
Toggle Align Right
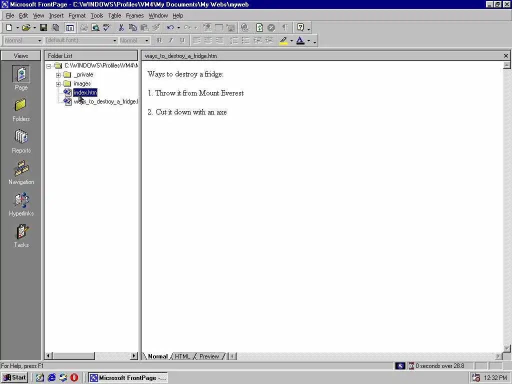coord(220,40)
